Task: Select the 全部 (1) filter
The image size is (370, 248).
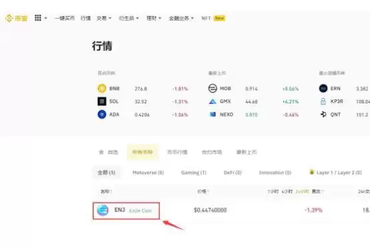Action: point(107,173)
